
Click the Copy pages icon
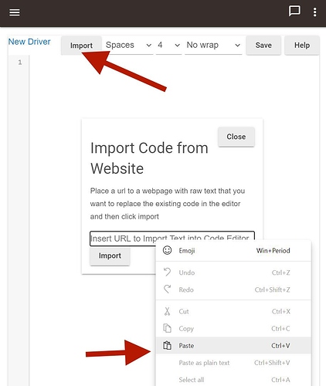(x=167, y=328)
